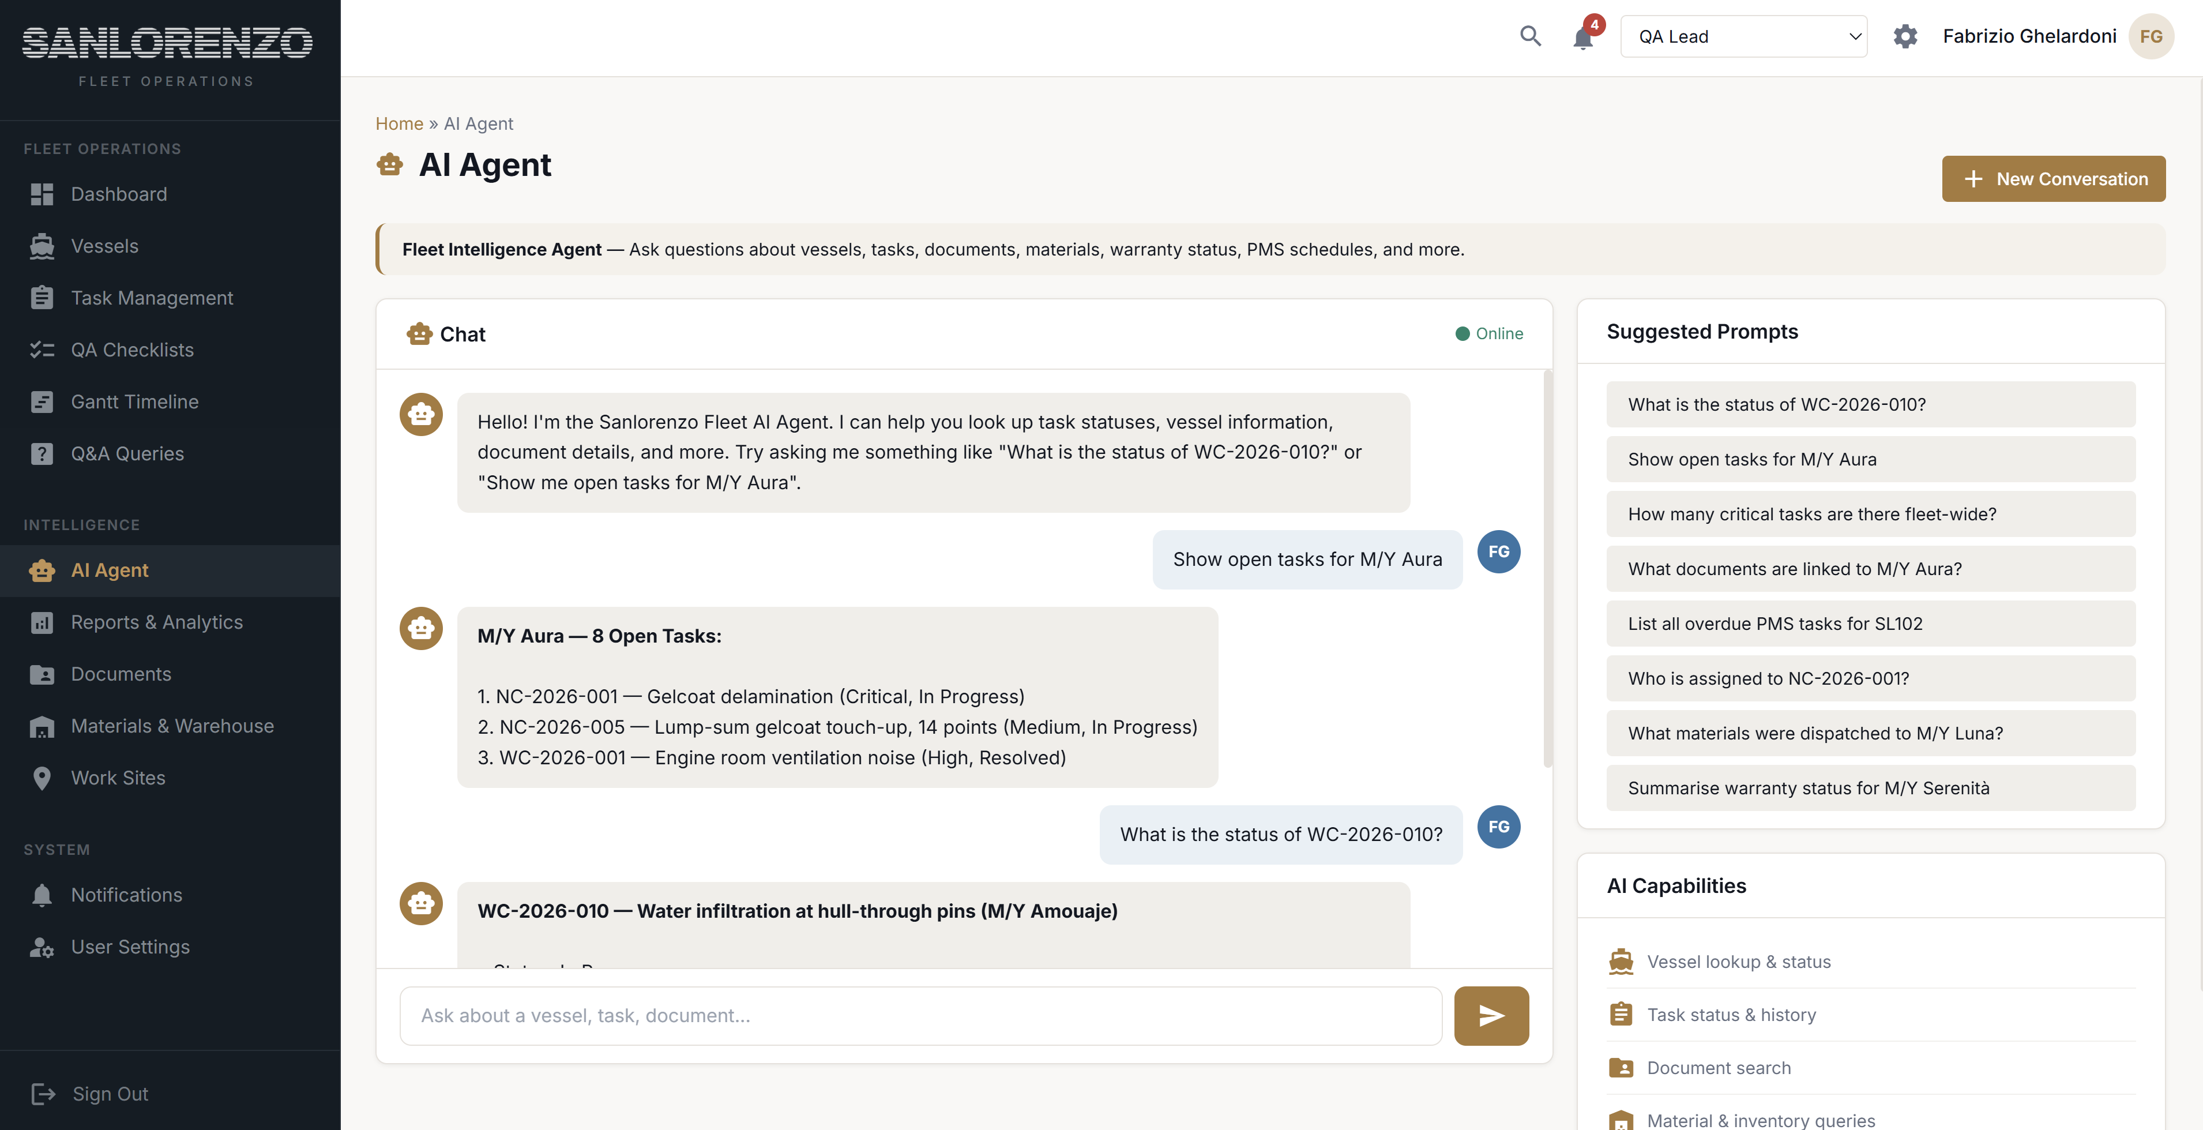
Task: Click the send message arrow
Action: coord(1491,1015)
